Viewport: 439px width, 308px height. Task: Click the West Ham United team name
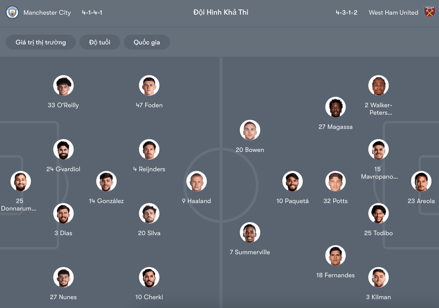coord(393,12)
